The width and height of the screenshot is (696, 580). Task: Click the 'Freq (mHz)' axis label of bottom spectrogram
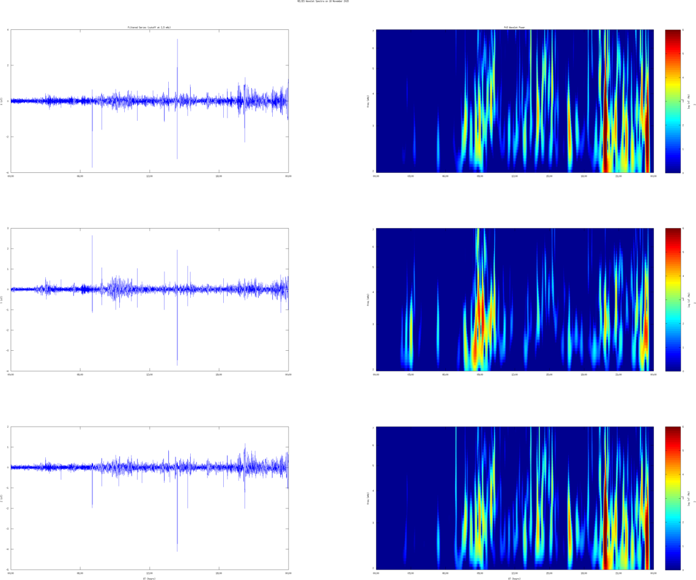(x=368, y=499)
